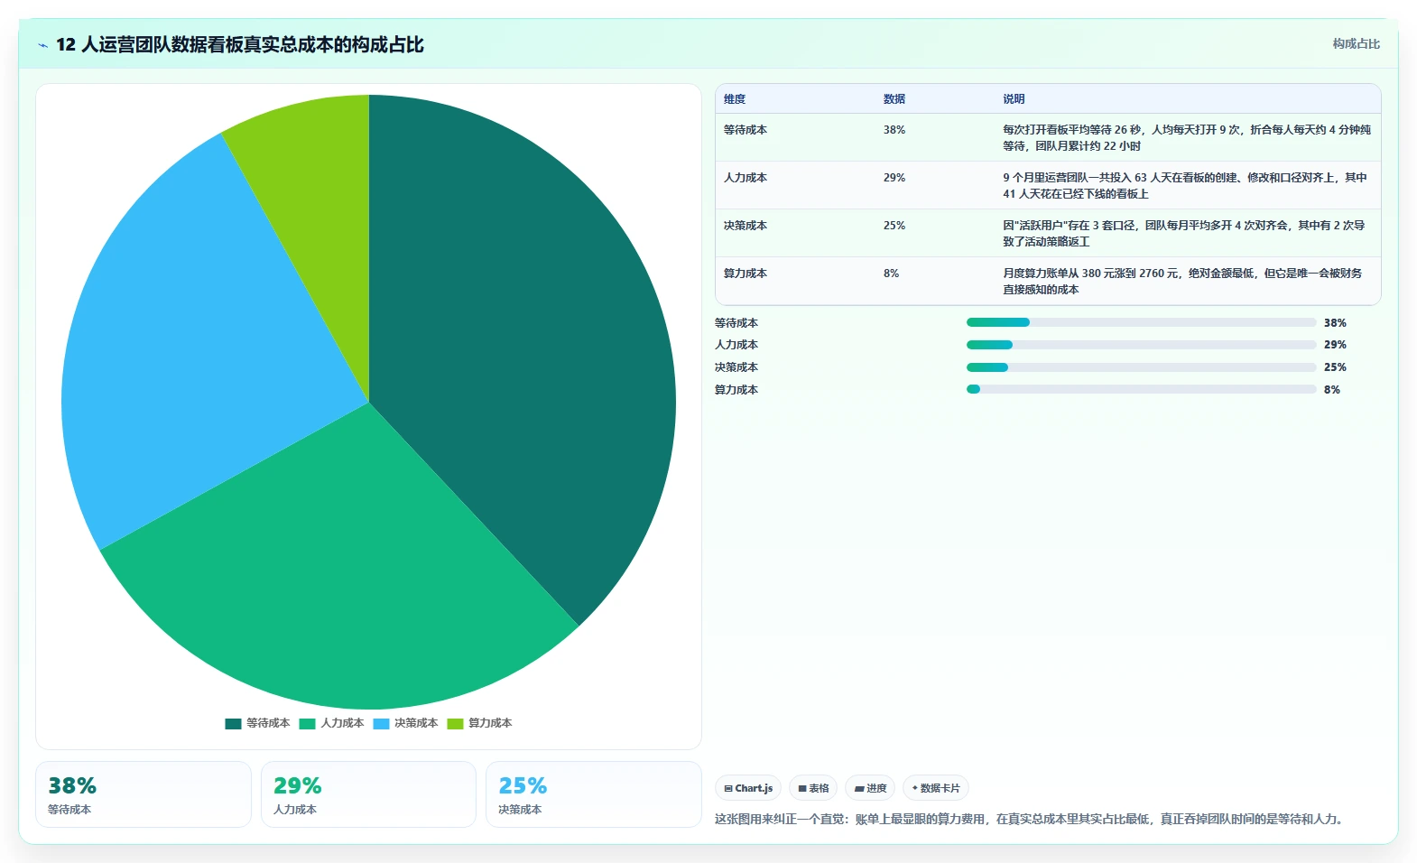Click the description starting 每次打开看板平均等待
Viewport: 1417px width, 863px height.
pos(1187,138)
